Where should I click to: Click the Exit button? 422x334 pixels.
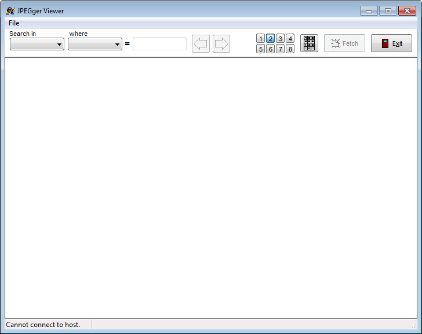pyautogui.click(x=392, y=43)
